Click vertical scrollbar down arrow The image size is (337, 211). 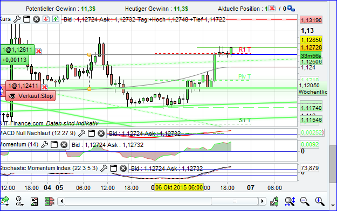333,206
